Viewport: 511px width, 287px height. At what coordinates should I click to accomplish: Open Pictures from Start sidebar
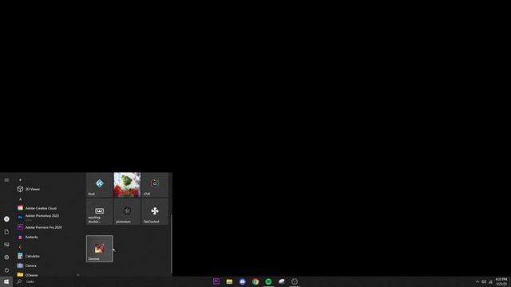point(6,245)
